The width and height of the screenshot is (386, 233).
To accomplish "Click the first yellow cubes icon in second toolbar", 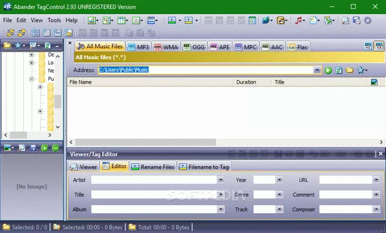I will click(x=10, y=33).
